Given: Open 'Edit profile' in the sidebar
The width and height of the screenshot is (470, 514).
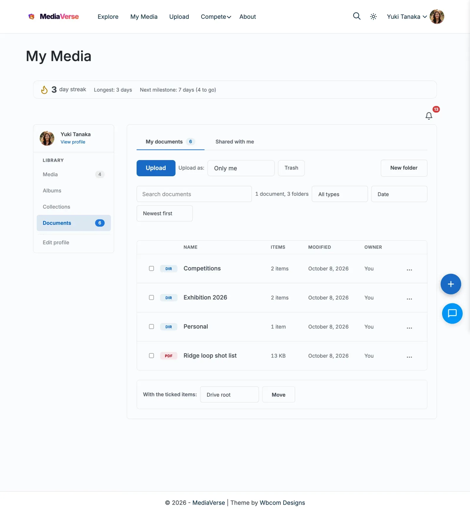Looking at the screenshot, I should click(74, 242).
